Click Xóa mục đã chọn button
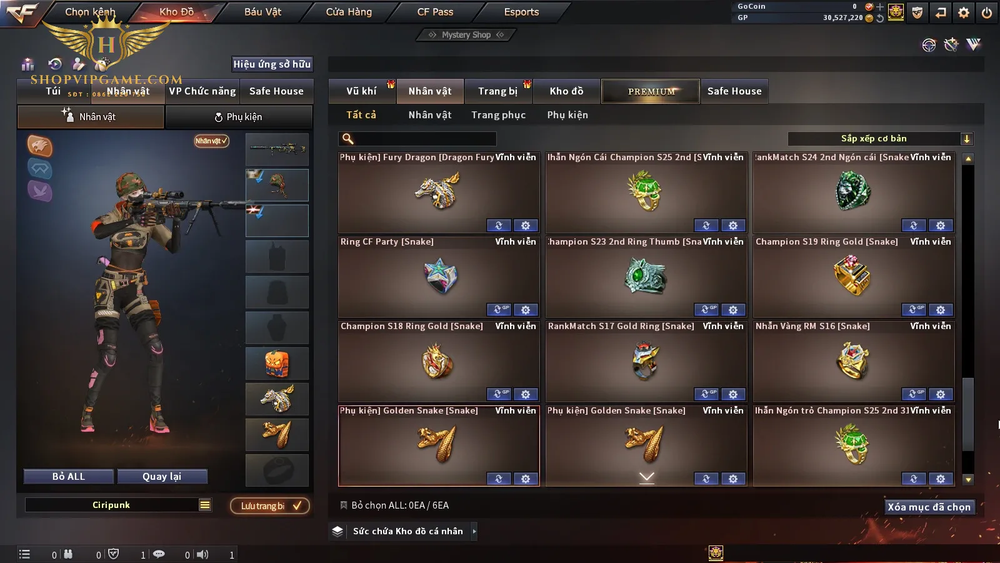Screen dimensions: 1000x563 tap(929, 507)
